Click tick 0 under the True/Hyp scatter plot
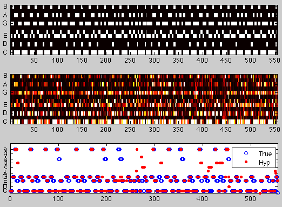 coord(10,199)
